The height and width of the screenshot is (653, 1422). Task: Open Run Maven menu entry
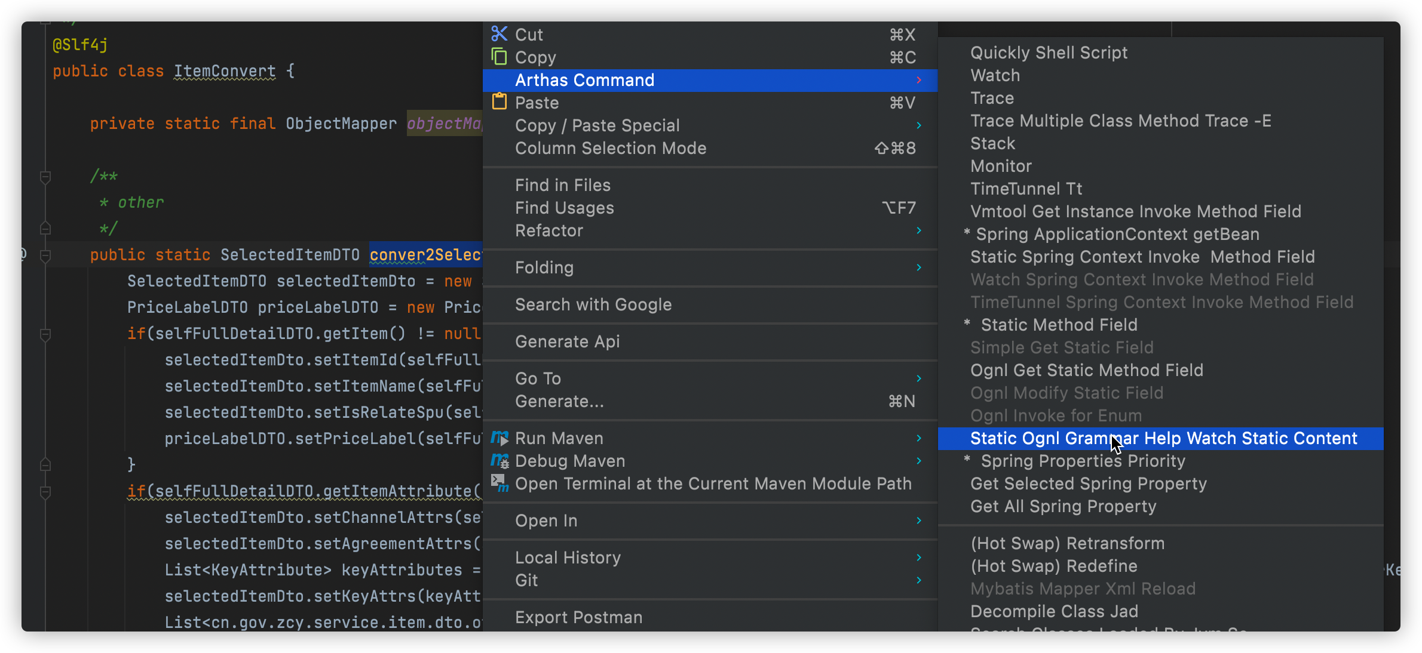tap(710, 438)
